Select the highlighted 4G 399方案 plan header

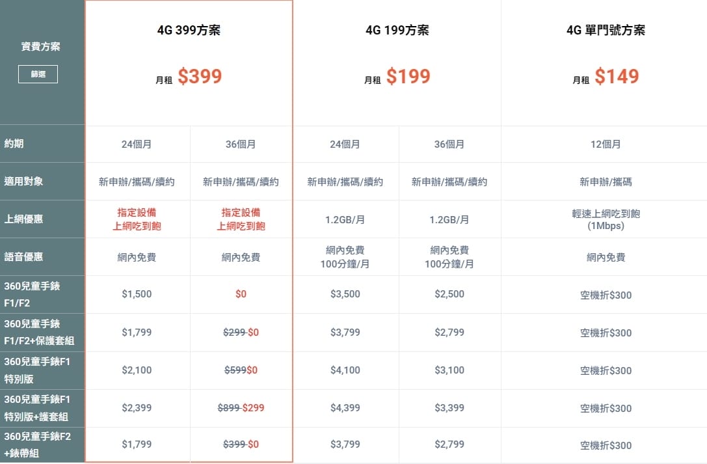(189, 29)
